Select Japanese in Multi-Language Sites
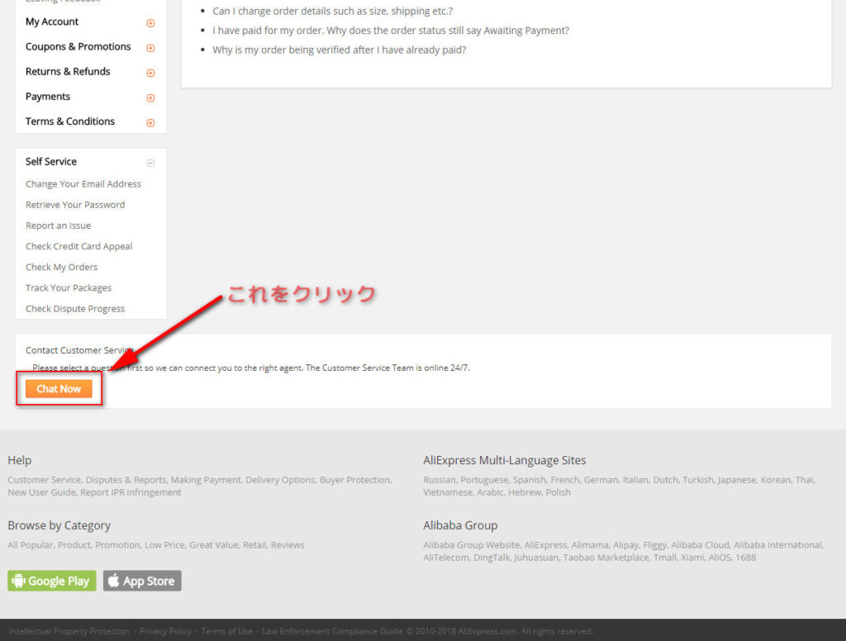 coord(736,480)
